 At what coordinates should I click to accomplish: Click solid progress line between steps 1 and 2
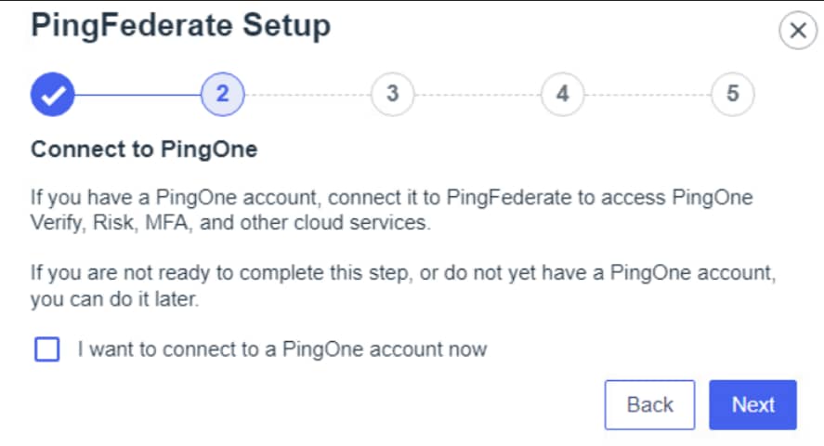[137, 94]
